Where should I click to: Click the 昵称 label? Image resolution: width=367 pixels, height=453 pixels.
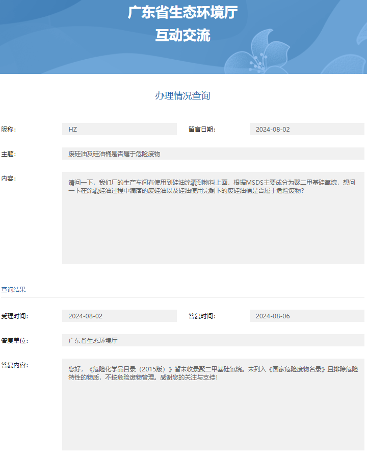click(x=9, y=130)
